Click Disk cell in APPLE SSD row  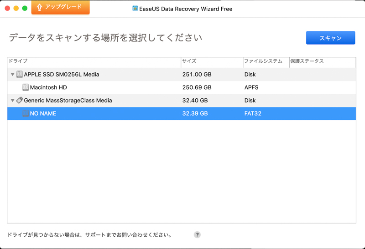(250, 74)
